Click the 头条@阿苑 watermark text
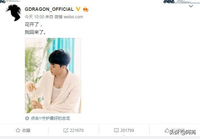Screen dimensions: 200x139 tap(182, 132)
